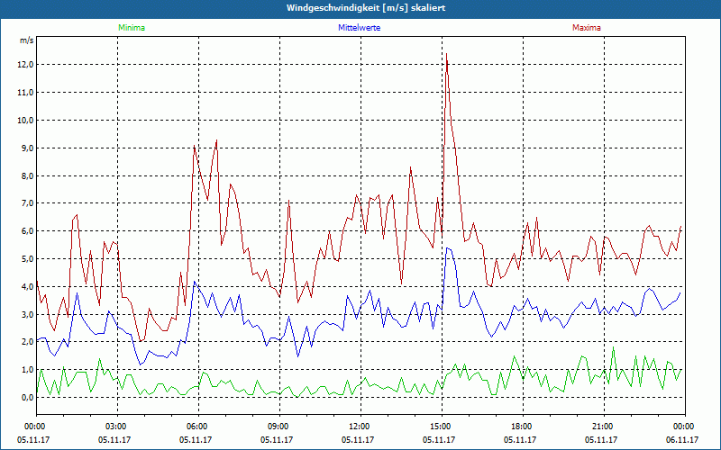Image resolution: width=721 pixels, height=450 pixels.
Task: Click the 0,0 y-axis value
Action: (27, 398)
